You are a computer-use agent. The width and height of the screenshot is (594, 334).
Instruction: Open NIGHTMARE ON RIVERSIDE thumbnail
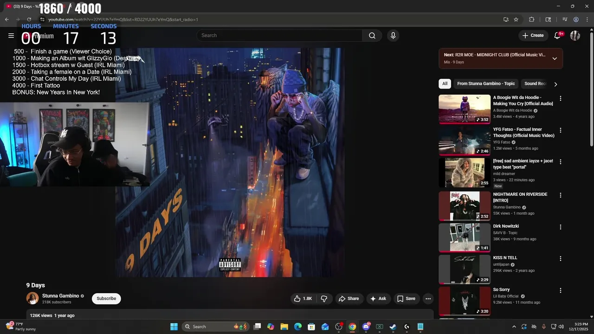(x=465, y=206)
